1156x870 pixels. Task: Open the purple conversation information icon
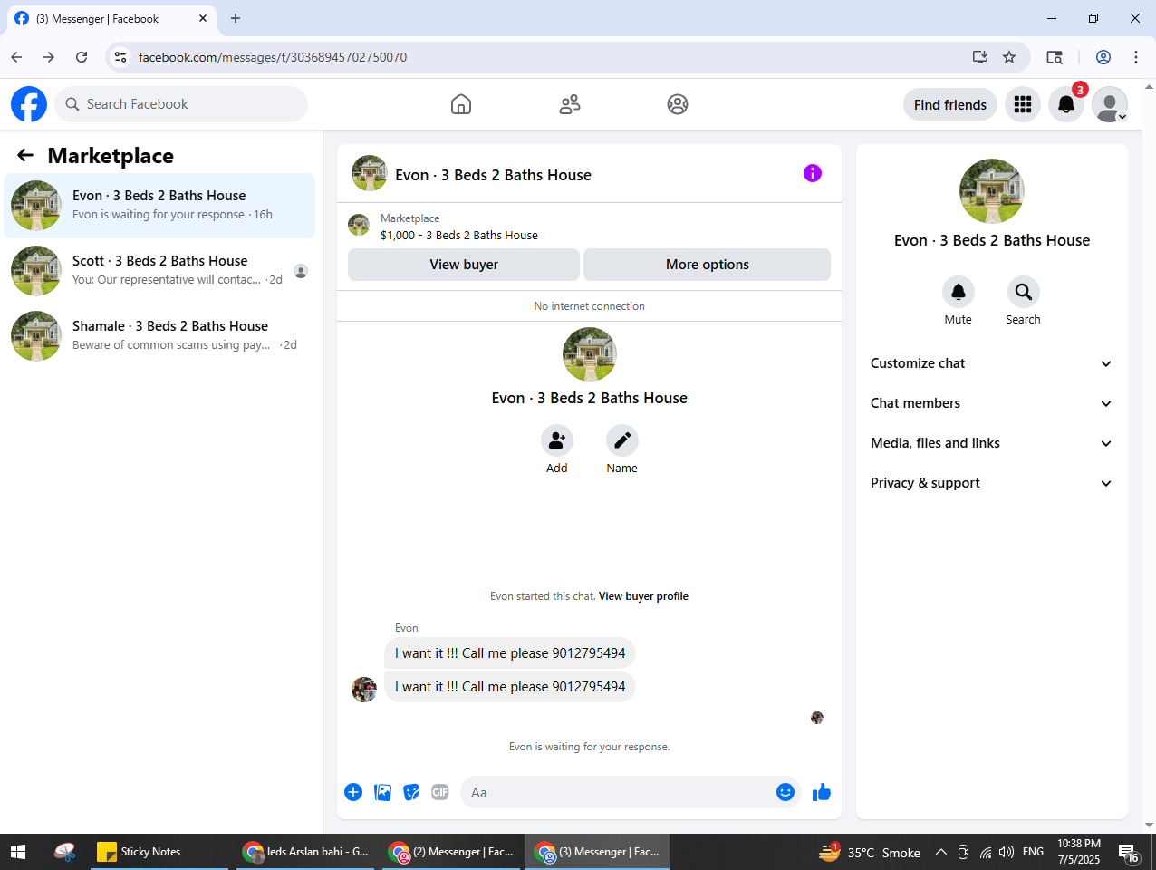click(x=813, y=173)
